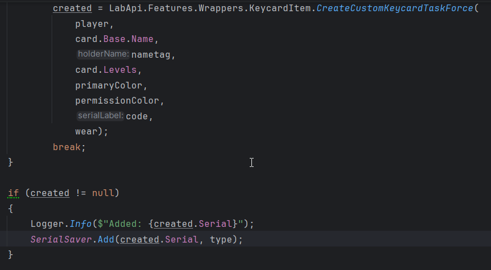The width and height of the screenshot is (491, 270).
Task: Click the 'primaryColor' argument
Action: point(109,85)
